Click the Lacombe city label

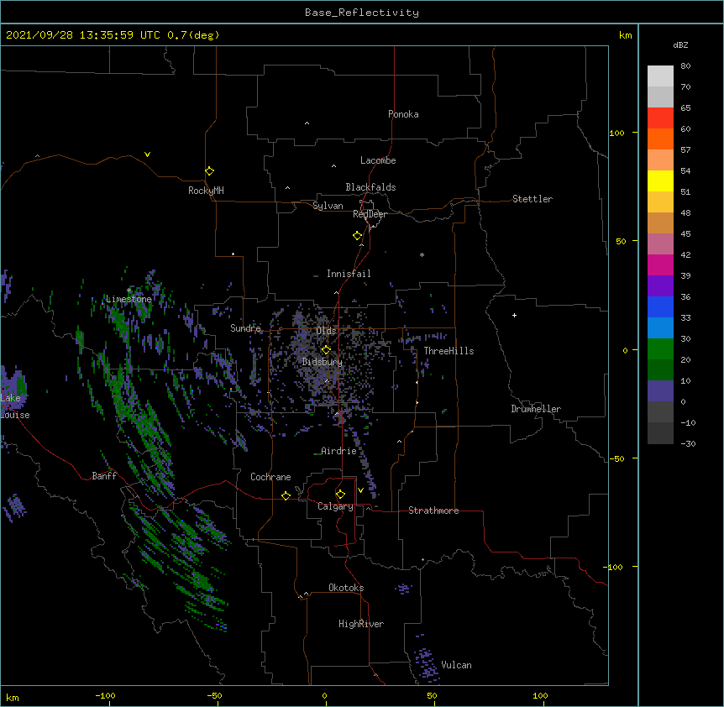pyautogui.click(x=378, y=160)
